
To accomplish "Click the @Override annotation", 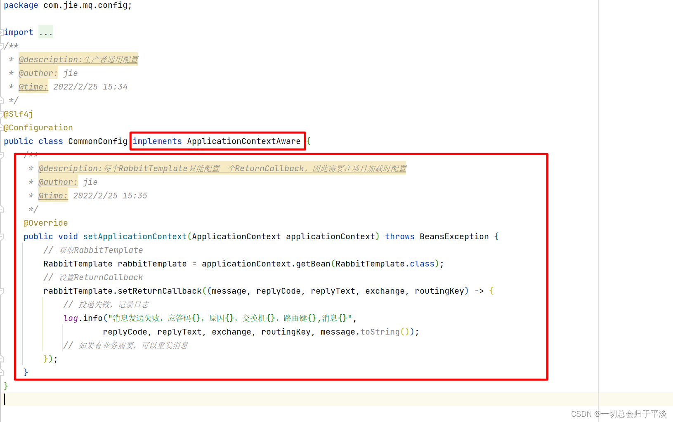I will (x=46, y=223).
